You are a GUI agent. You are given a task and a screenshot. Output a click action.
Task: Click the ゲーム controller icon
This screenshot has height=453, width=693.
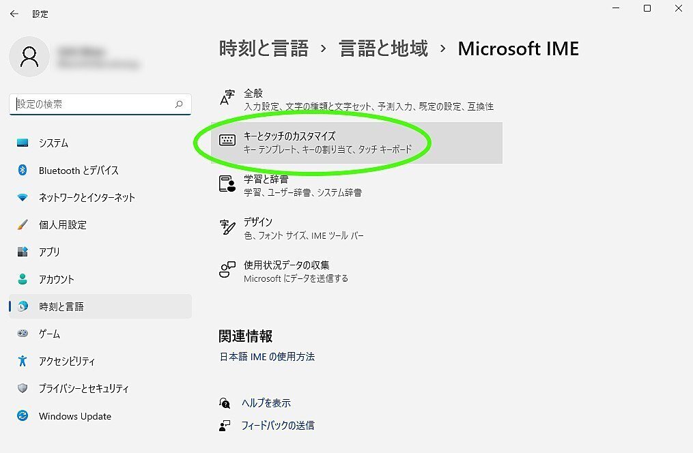(x=23, y=334)
